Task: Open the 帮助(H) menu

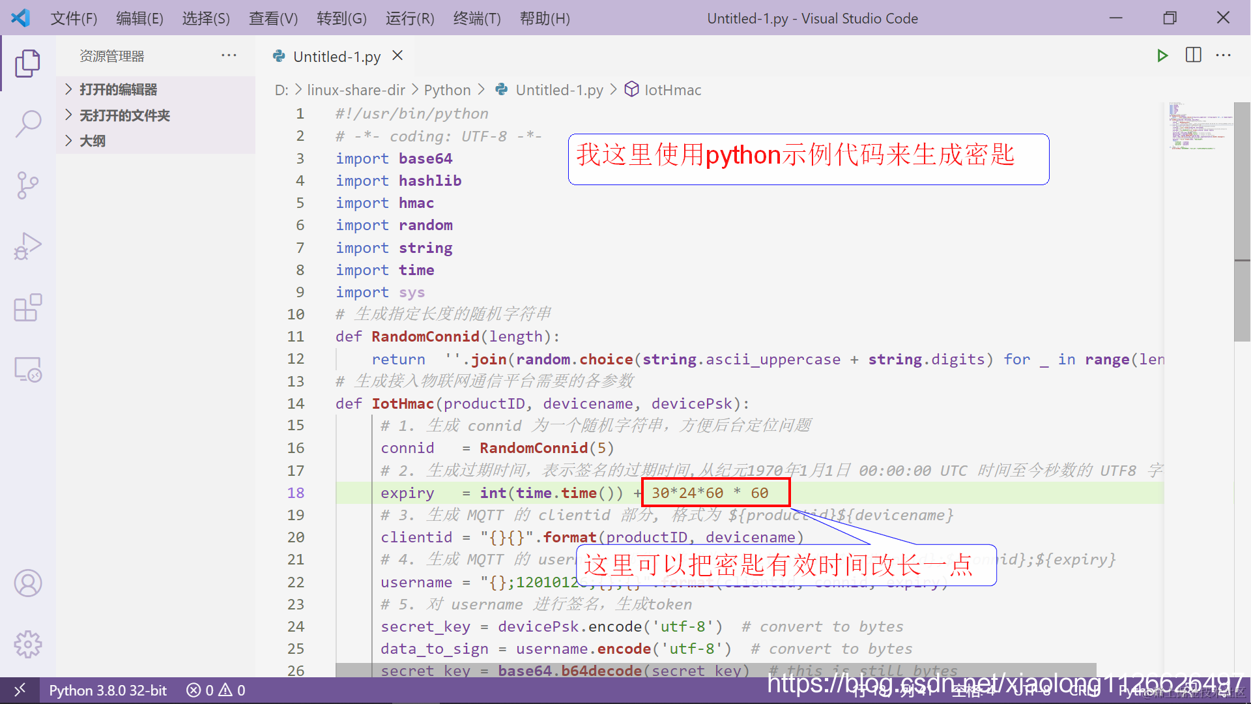Action: (x=545, y=18)
